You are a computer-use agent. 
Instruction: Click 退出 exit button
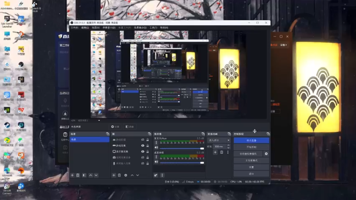tap(251, 174)
